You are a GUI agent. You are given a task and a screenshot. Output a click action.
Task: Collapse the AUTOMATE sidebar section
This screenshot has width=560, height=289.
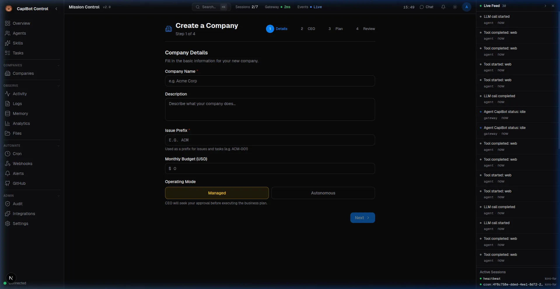click(58, 146)
